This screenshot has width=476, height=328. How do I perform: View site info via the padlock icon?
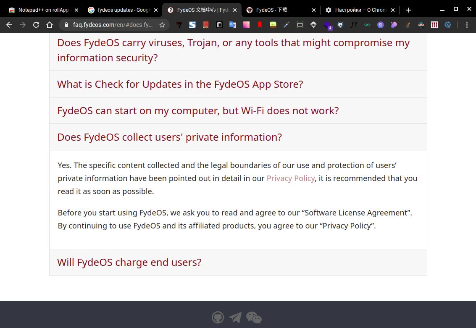66,25
